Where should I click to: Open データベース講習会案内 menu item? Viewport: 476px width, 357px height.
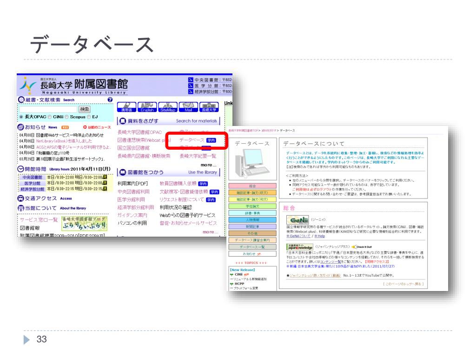pos(252,240)
